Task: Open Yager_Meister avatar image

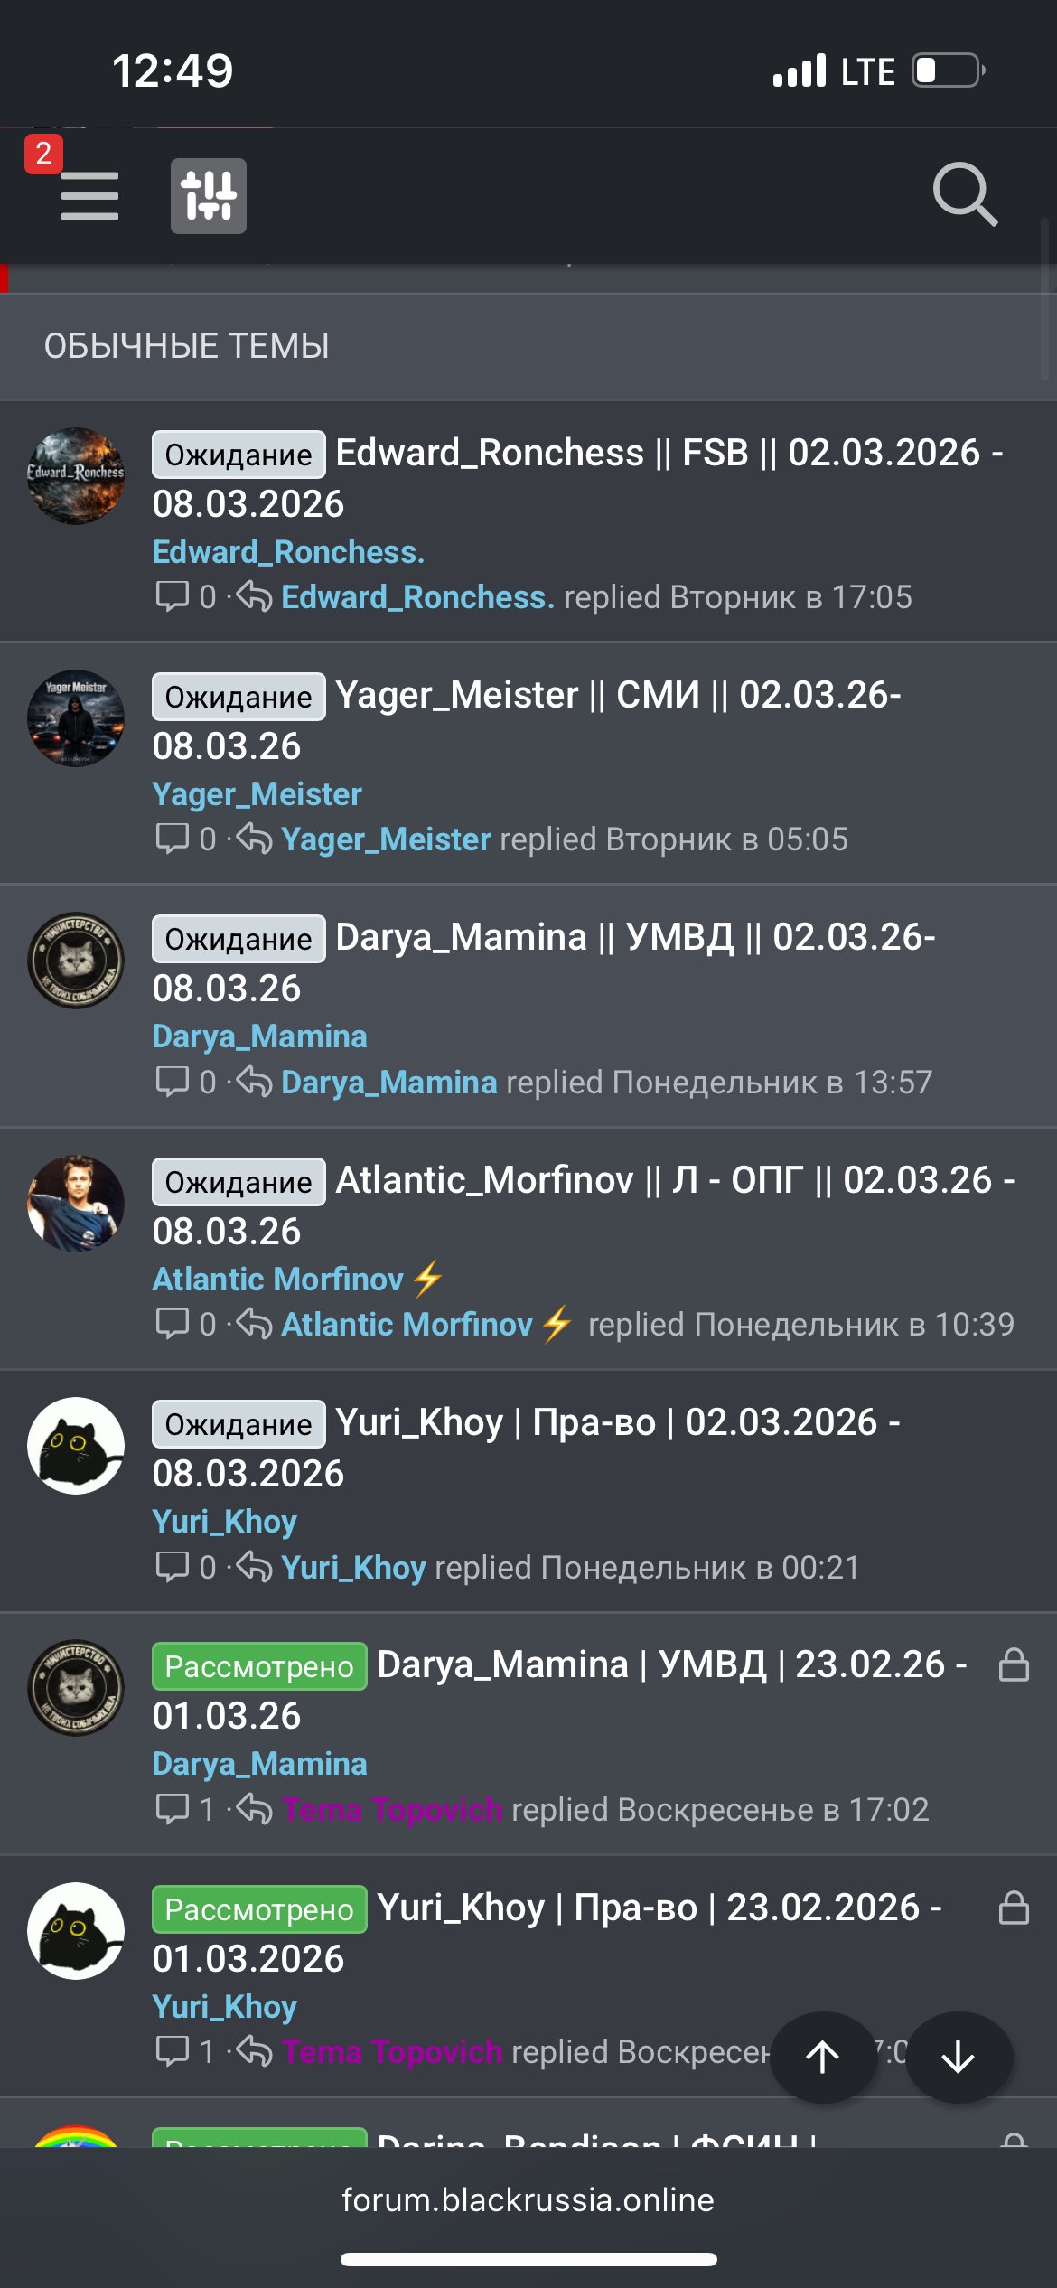Action: [76, 718]
